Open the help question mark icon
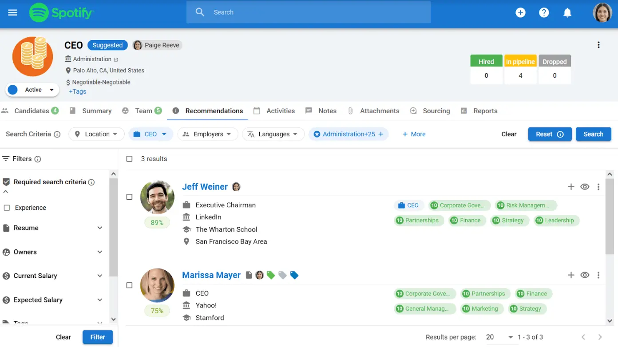This screenshot has width=618, height=347. (x=544, y=12)
